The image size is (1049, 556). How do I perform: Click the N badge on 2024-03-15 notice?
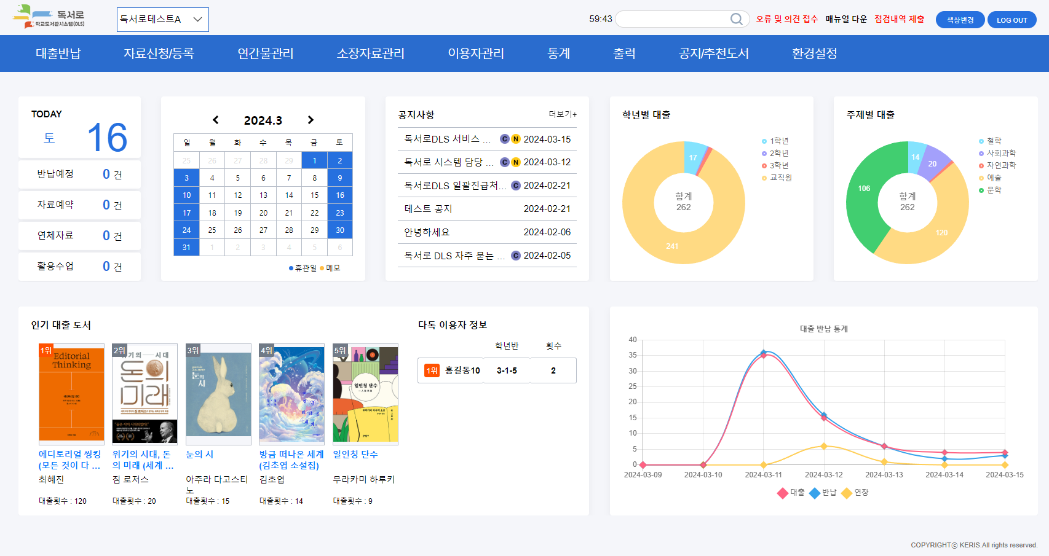[516, 139]
